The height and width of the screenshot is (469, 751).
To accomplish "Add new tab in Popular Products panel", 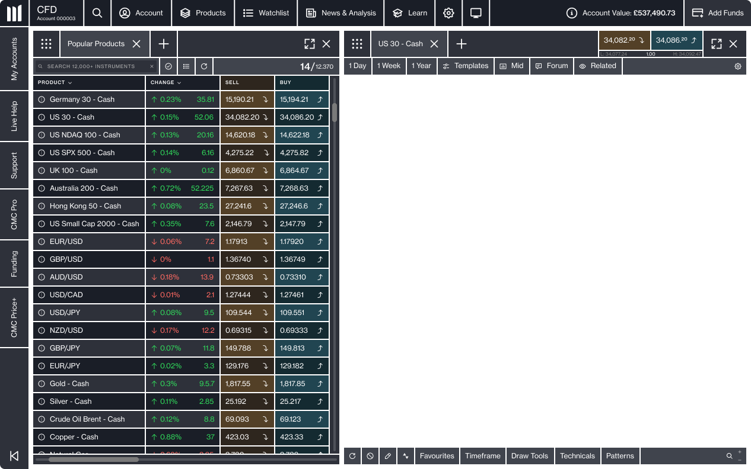I will coord(164,44).
